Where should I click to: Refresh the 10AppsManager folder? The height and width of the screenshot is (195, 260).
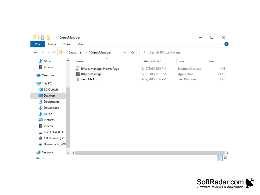point(132,52)
